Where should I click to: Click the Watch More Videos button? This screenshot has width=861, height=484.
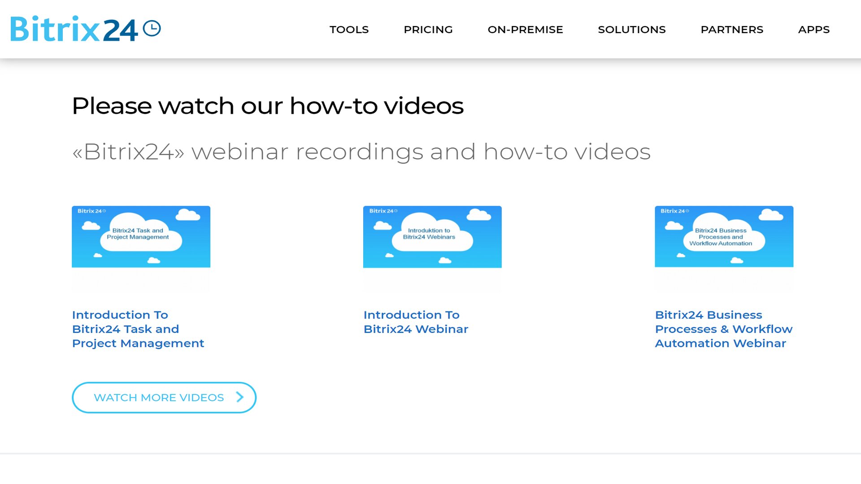click(x=164, y=398)
